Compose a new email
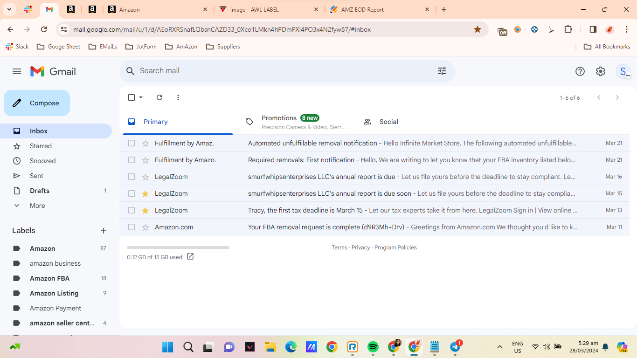The width and height of the screenshot is (637, 358). [37, 103]
